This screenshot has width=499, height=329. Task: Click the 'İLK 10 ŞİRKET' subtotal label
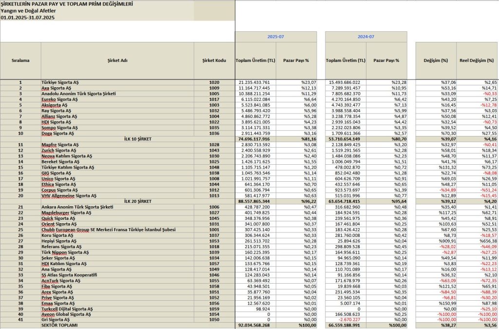tap(138, 139)
